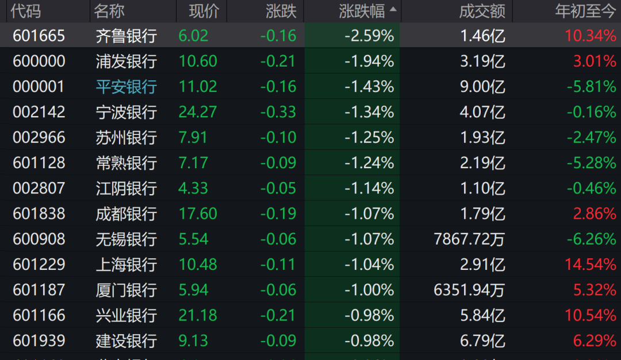Select 浦发银行 in the name column
This screenshot has width=621, height=360.
click(x=126, y=61)
